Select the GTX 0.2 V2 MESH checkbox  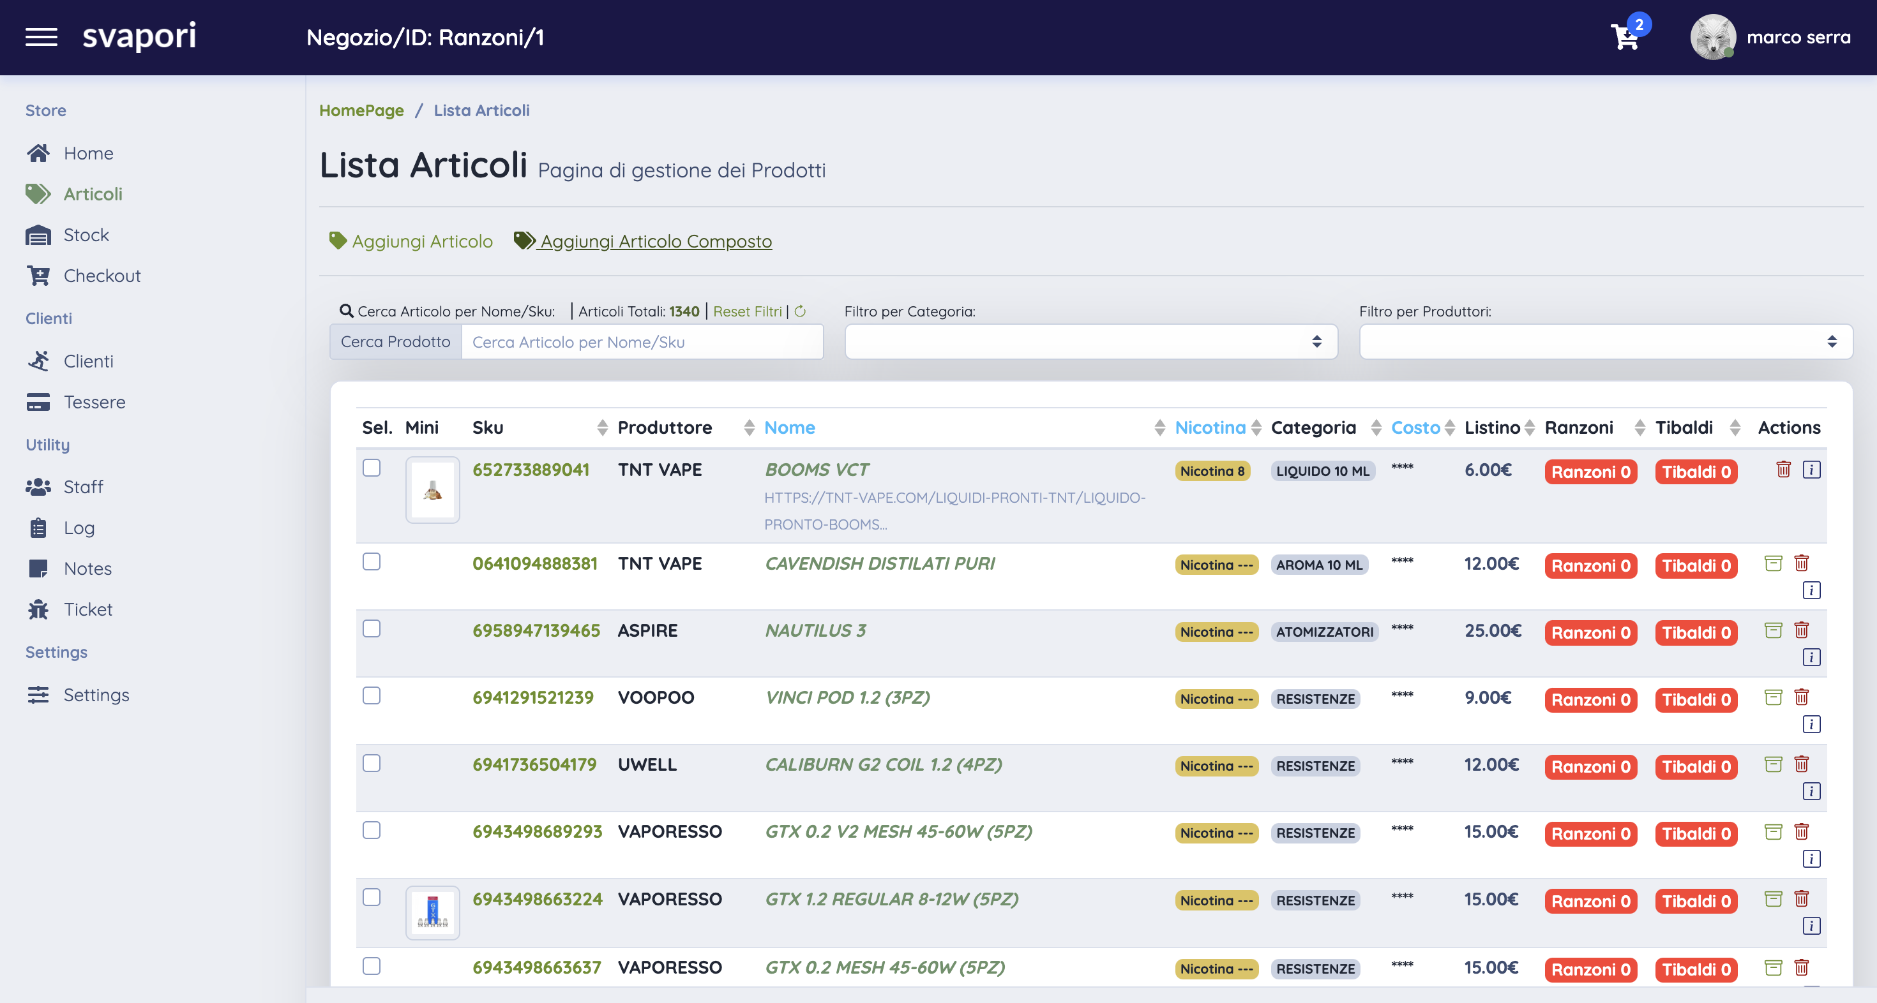372,829
